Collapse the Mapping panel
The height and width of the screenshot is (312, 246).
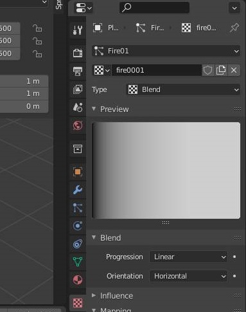(x=94, y=310)
